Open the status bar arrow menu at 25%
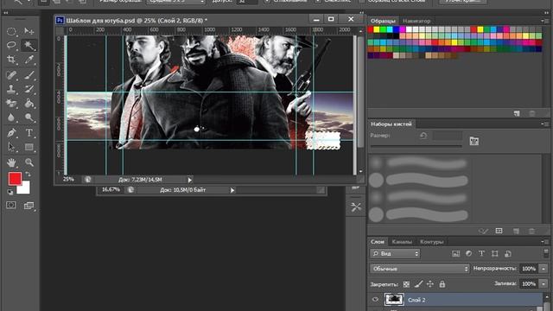 click(190, 180)
